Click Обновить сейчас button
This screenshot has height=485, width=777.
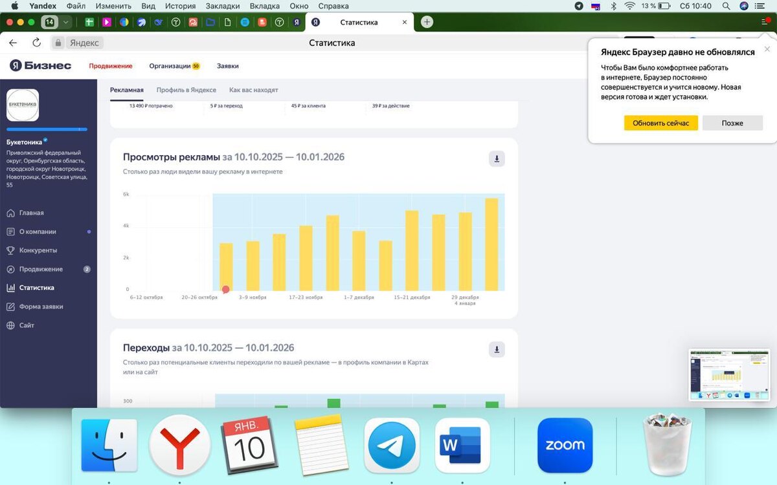(x=661, y=123)
